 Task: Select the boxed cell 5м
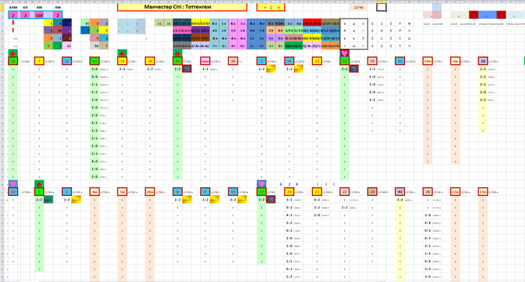[122, 191]
